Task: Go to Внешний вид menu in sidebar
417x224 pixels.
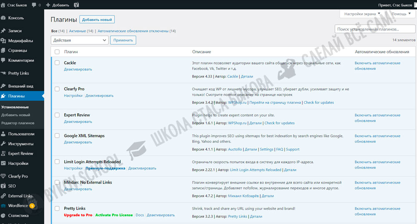Action: pyautogui.click(x=20, y=86)
